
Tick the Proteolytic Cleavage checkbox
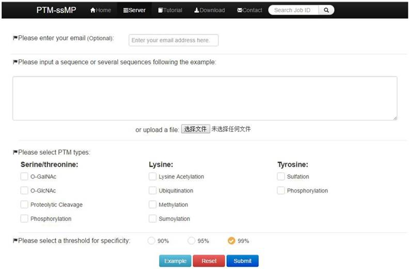click(24, 204)
